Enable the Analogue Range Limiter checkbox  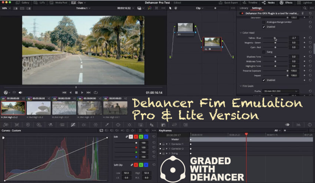click(264, 22)
